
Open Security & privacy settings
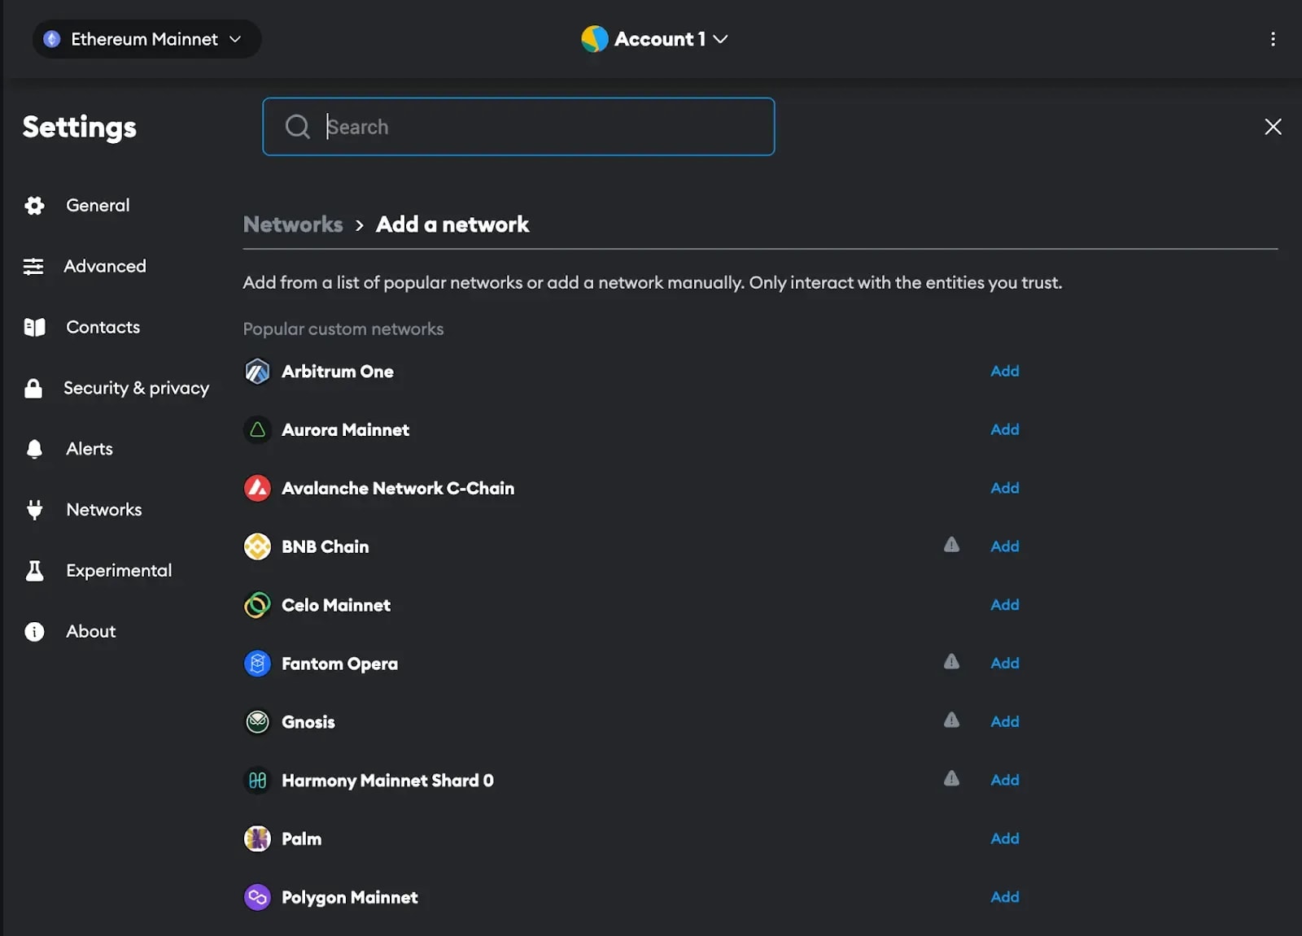tap(137, 389)
